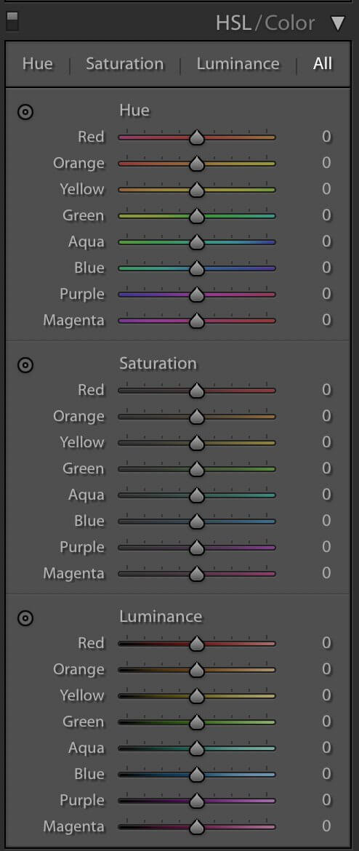Click the Orange saturation slider handle

point(197,417)
